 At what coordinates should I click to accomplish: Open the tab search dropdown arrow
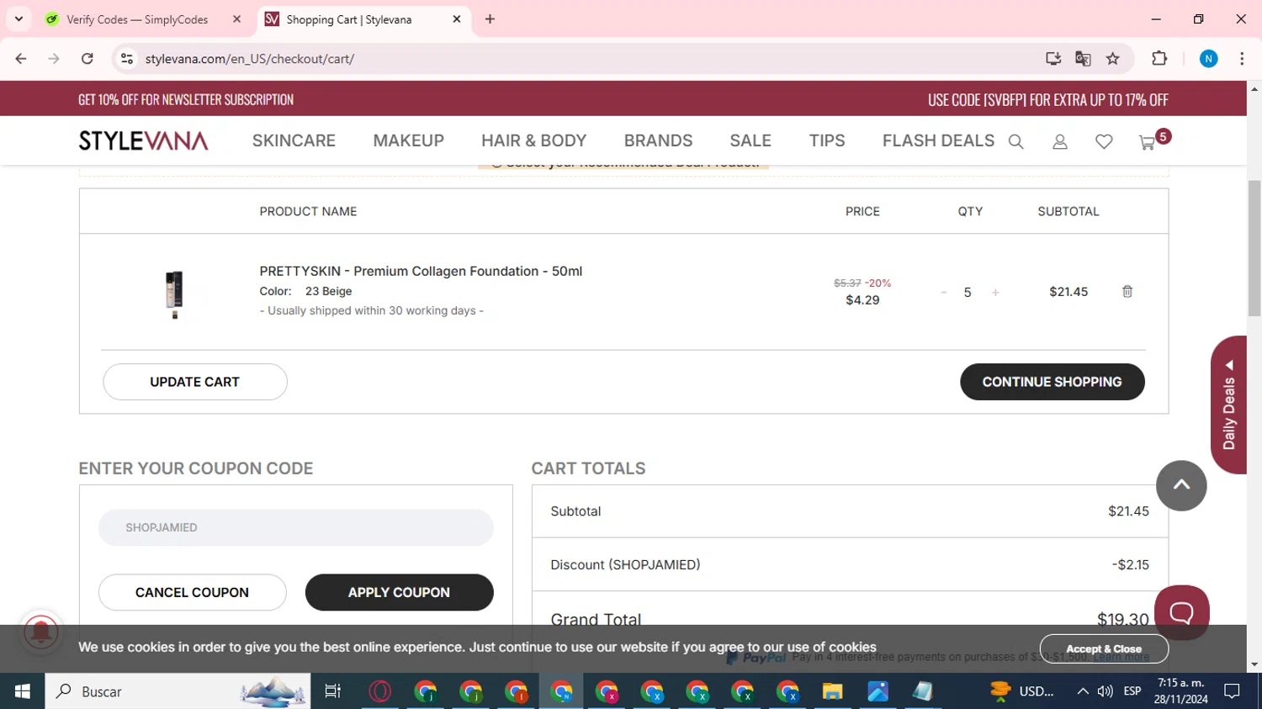pos(19,19)
